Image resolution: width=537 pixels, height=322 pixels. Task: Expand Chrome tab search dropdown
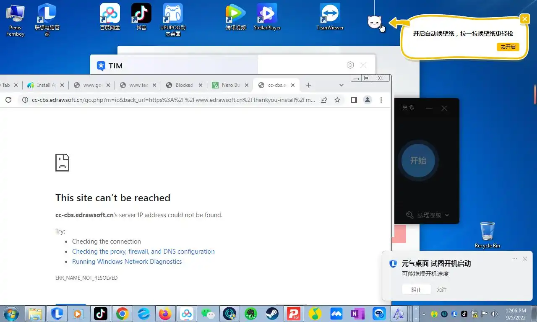(341, 85)
